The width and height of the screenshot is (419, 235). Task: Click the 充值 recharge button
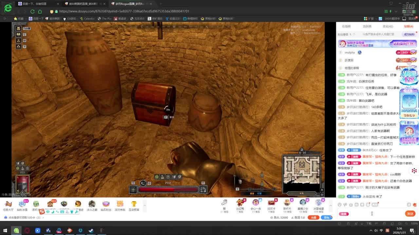pyautogui.click(x=313, y=217)
